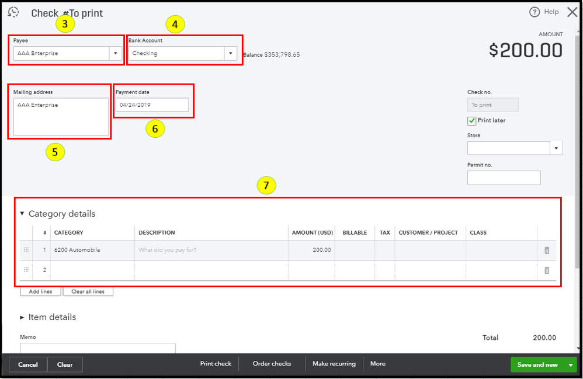This screenshot has width=583, height=379.
Task: Click the Permit no. input field
Action: tap(504, 178)
